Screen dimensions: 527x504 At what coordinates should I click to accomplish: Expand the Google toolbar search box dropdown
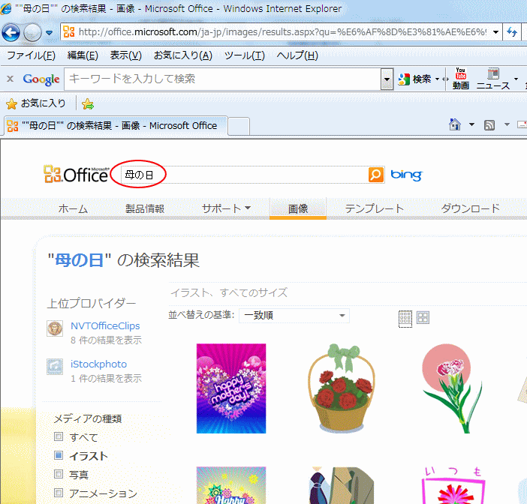387,79
